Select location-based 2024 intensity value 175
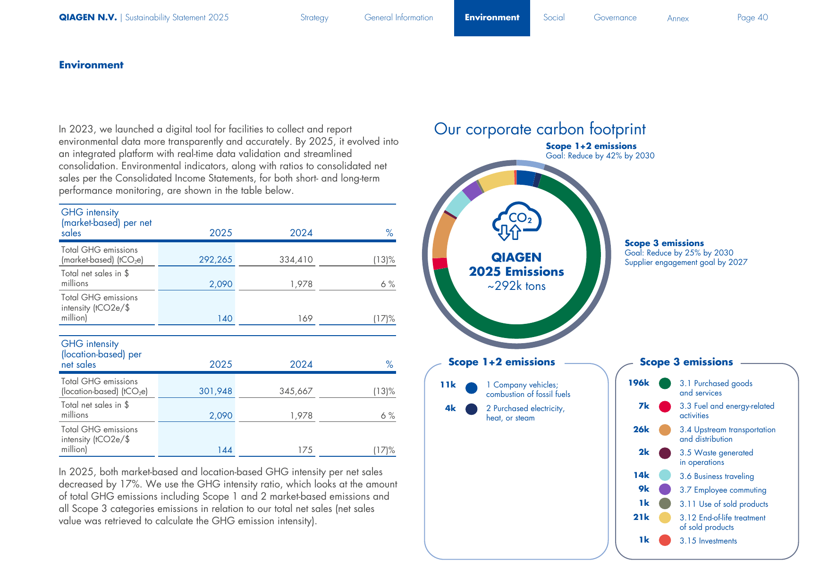 point(305,450)
